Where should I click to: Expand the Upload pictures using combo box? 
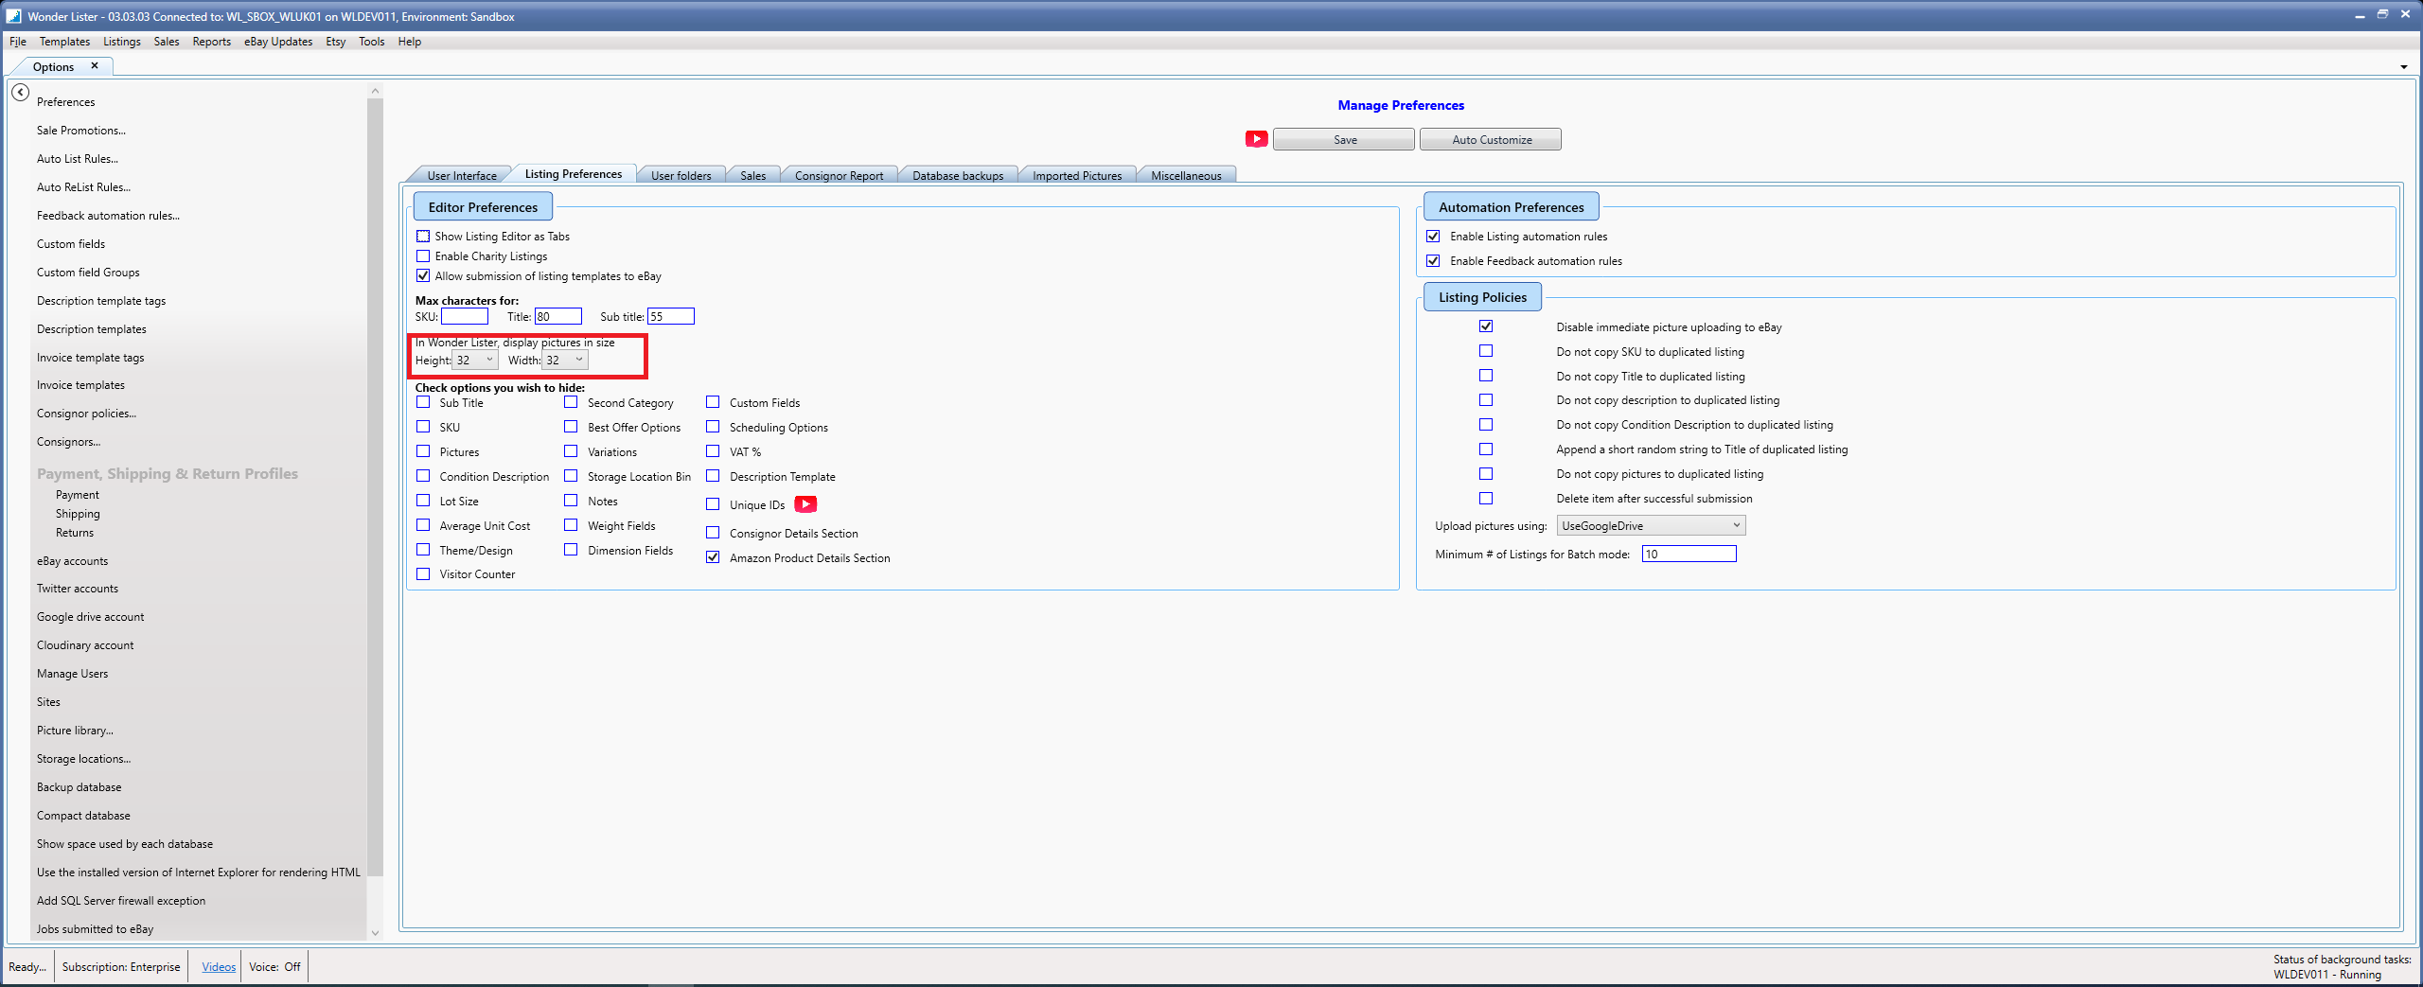1651,526
